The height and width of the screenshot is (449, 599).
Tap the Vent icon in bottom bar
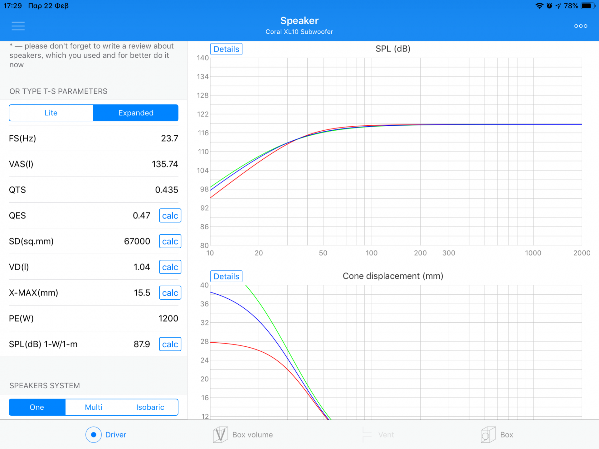pyautogui.click(x=367, y=435)
